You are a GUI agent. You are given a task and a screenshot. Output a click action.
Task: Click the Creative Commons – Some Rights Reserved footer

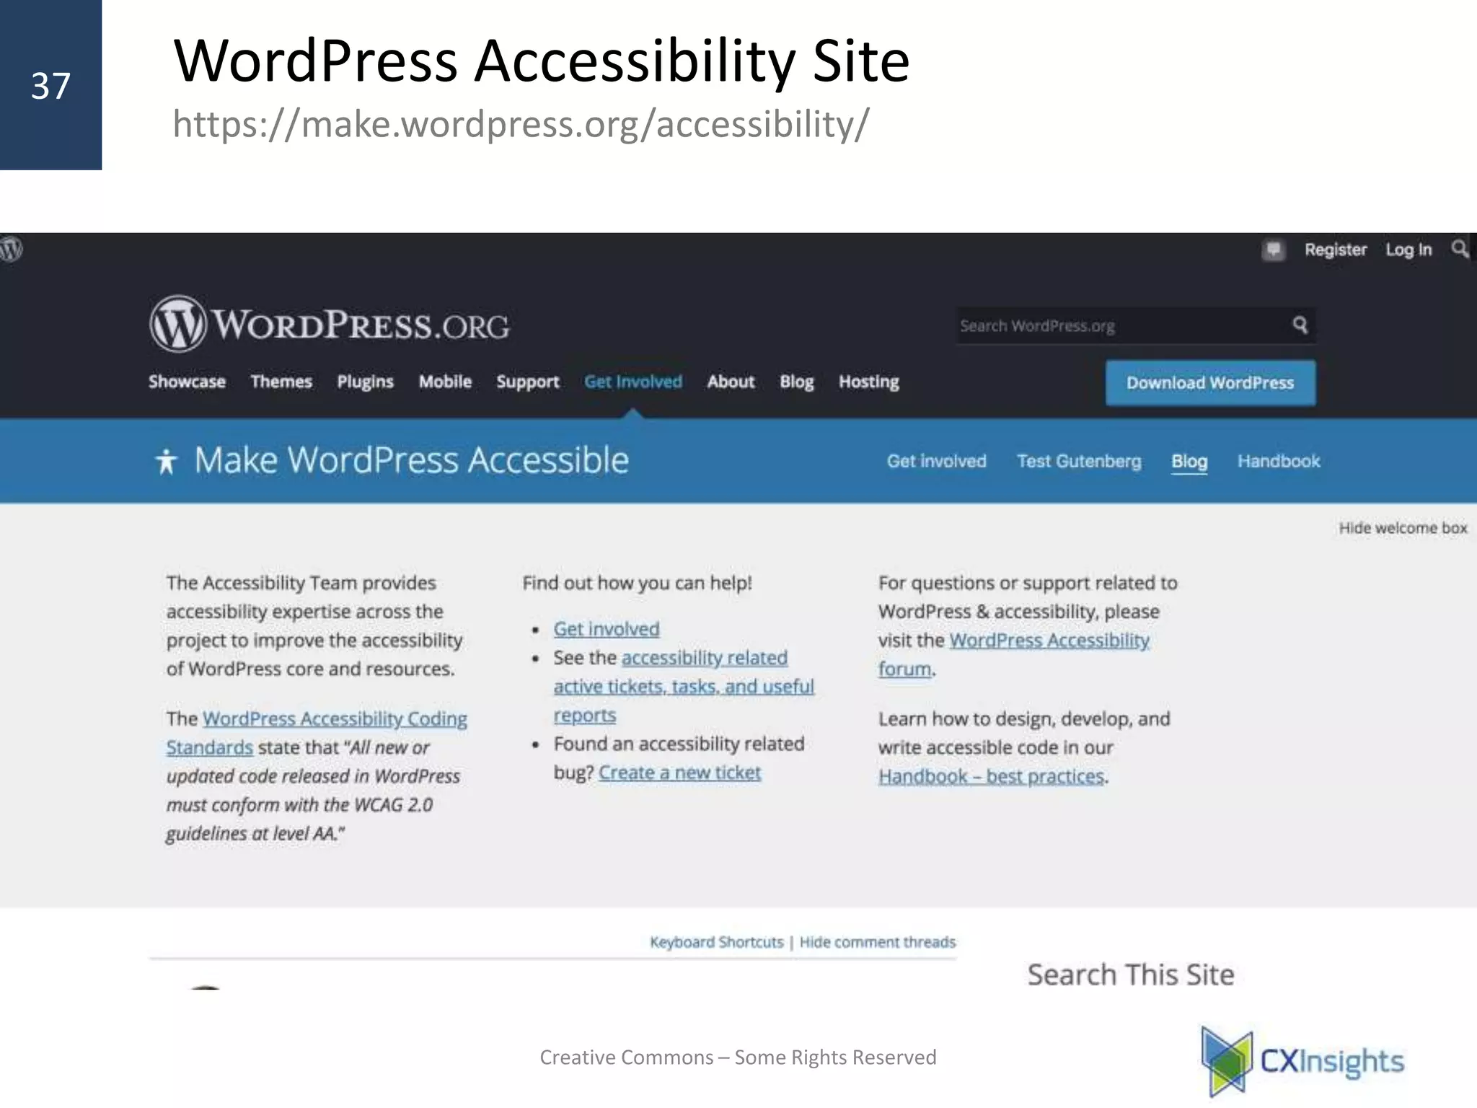coord(738,1058)
